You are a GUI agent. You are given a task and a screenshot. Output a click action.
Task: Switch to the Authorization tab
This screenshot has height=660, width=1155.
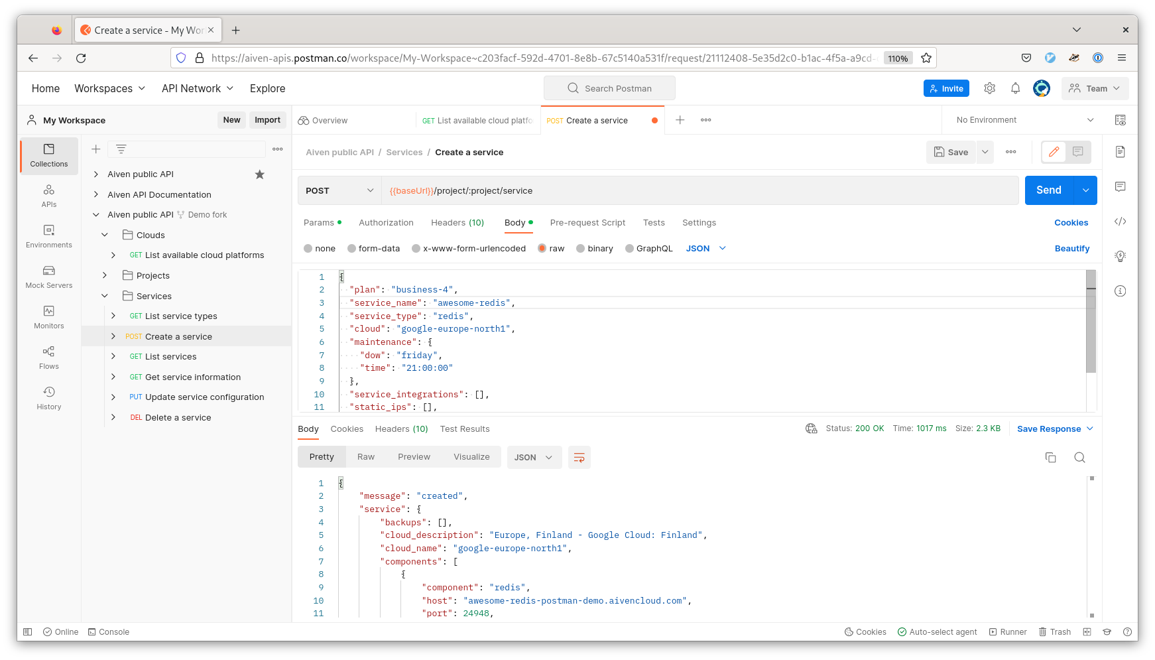point(386,223)
